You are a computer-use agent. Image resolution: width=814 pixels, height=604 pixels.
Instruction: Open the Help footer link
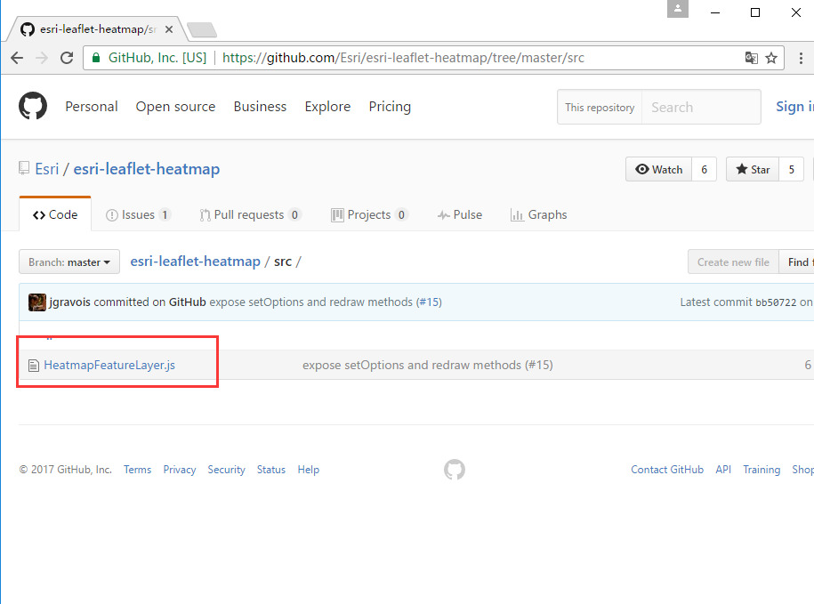click(309, 470)
